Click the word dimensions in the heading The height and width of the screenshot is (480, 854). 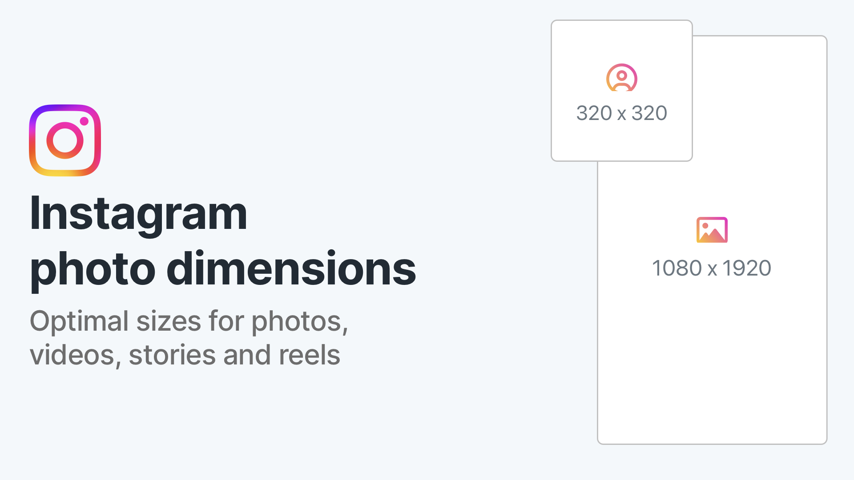point(291,268)
